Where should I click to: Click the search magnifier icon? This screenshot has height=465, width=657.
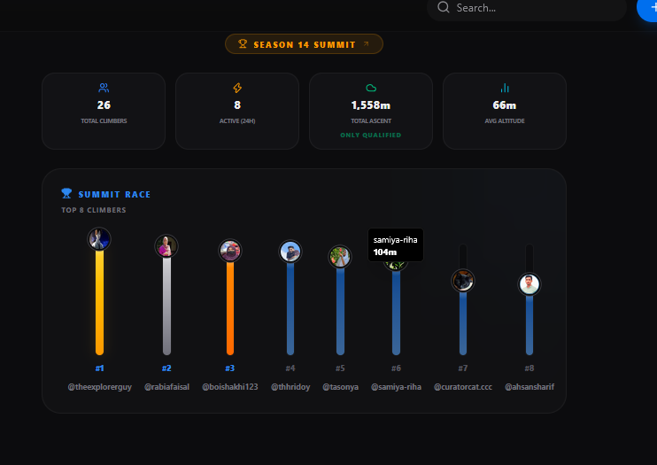pyautogui.click(x=443, y=7)
